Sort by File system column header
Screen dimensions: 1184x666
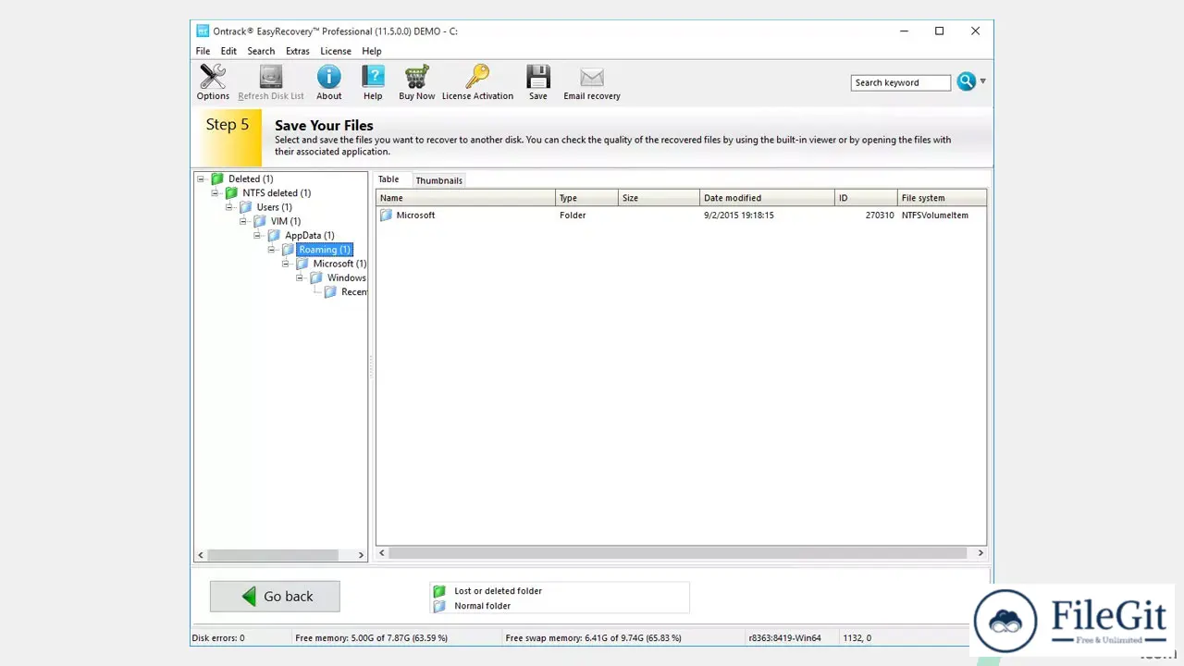(942, 198)
